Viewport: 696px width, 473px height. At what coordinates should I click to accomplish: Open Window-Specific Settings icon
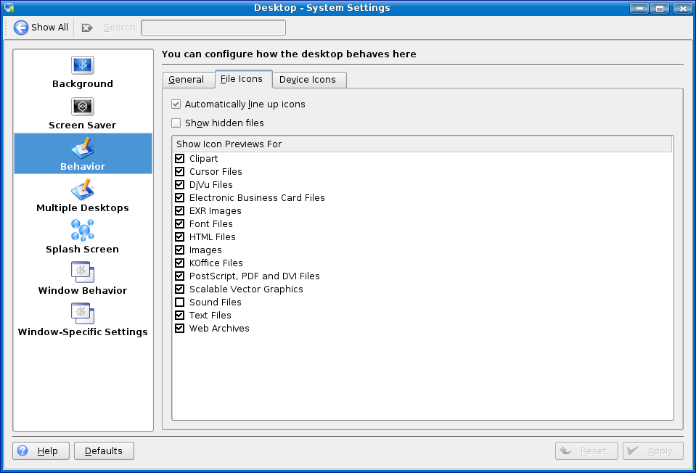coord(83,314)
